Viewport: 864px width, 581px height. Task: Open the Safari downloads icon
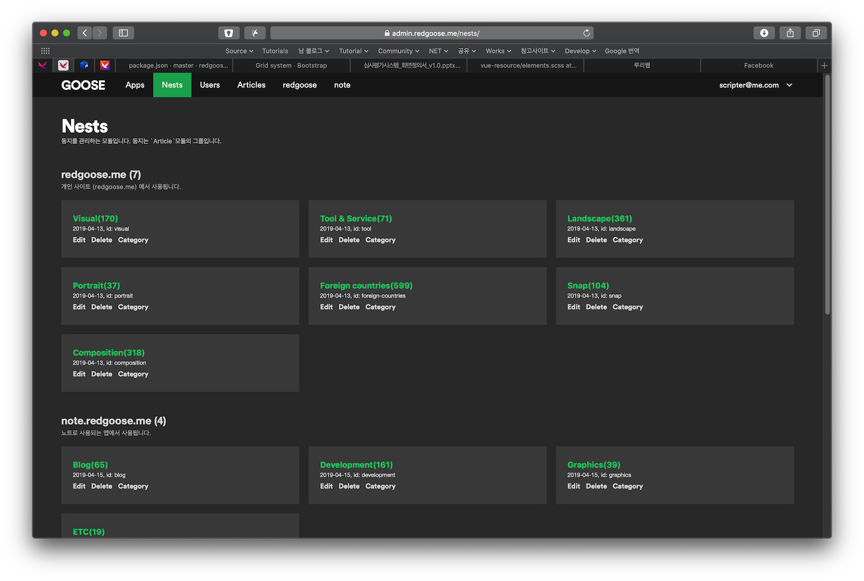pos(764,33)
